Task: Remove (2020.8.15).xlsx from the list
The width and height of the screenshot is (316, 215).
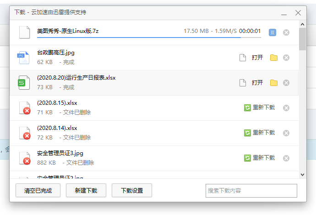Action: pyautogui.click(x=286, y=108)
